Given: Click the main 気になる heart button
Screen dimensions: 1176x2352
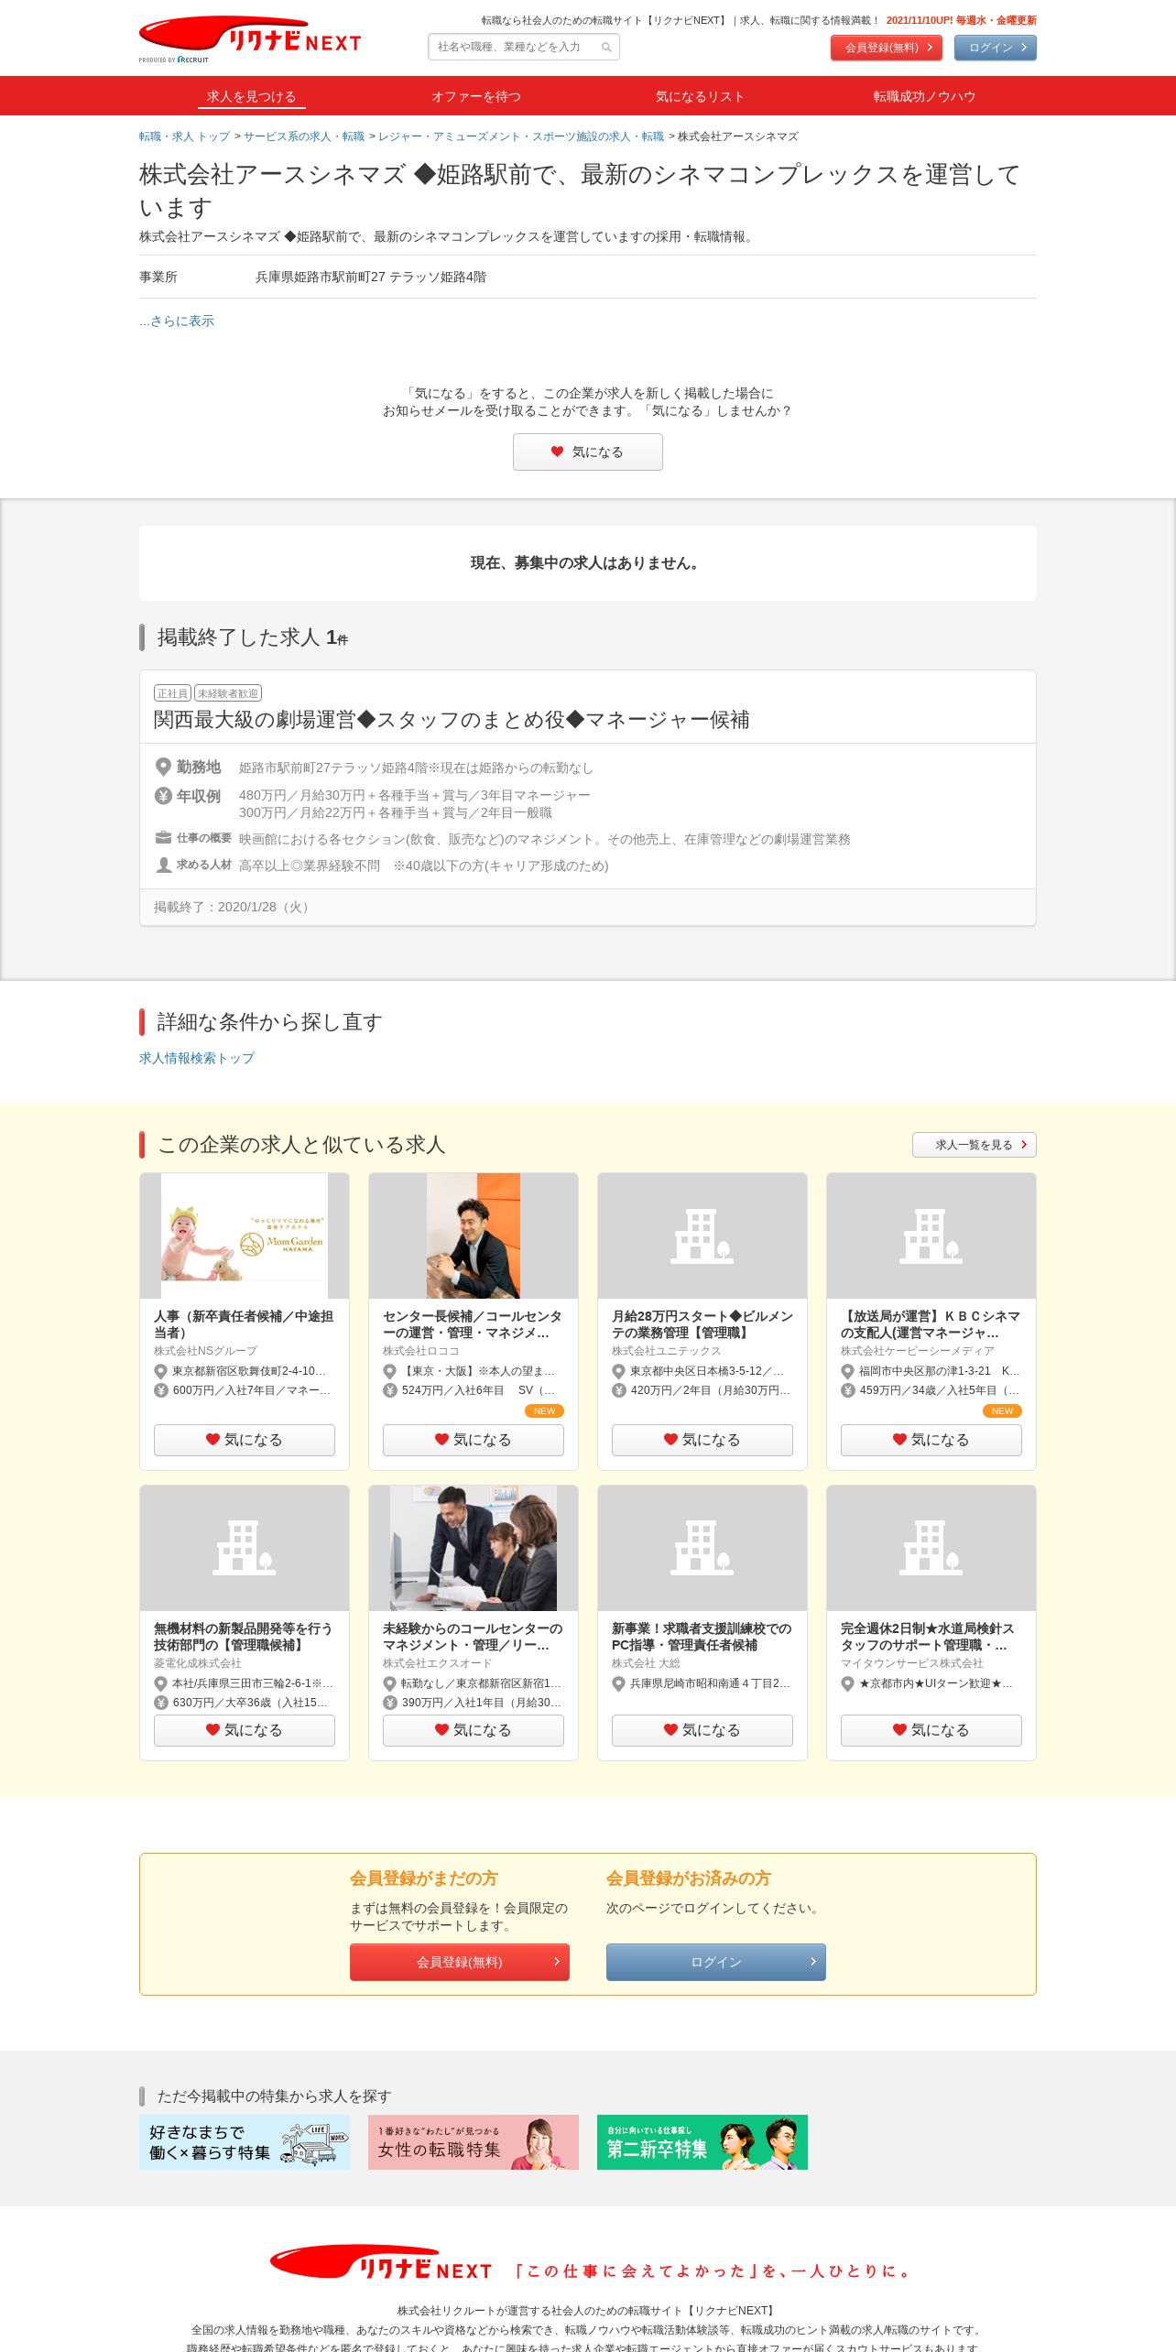Looking at the screenshot, I should pos(588,452).
